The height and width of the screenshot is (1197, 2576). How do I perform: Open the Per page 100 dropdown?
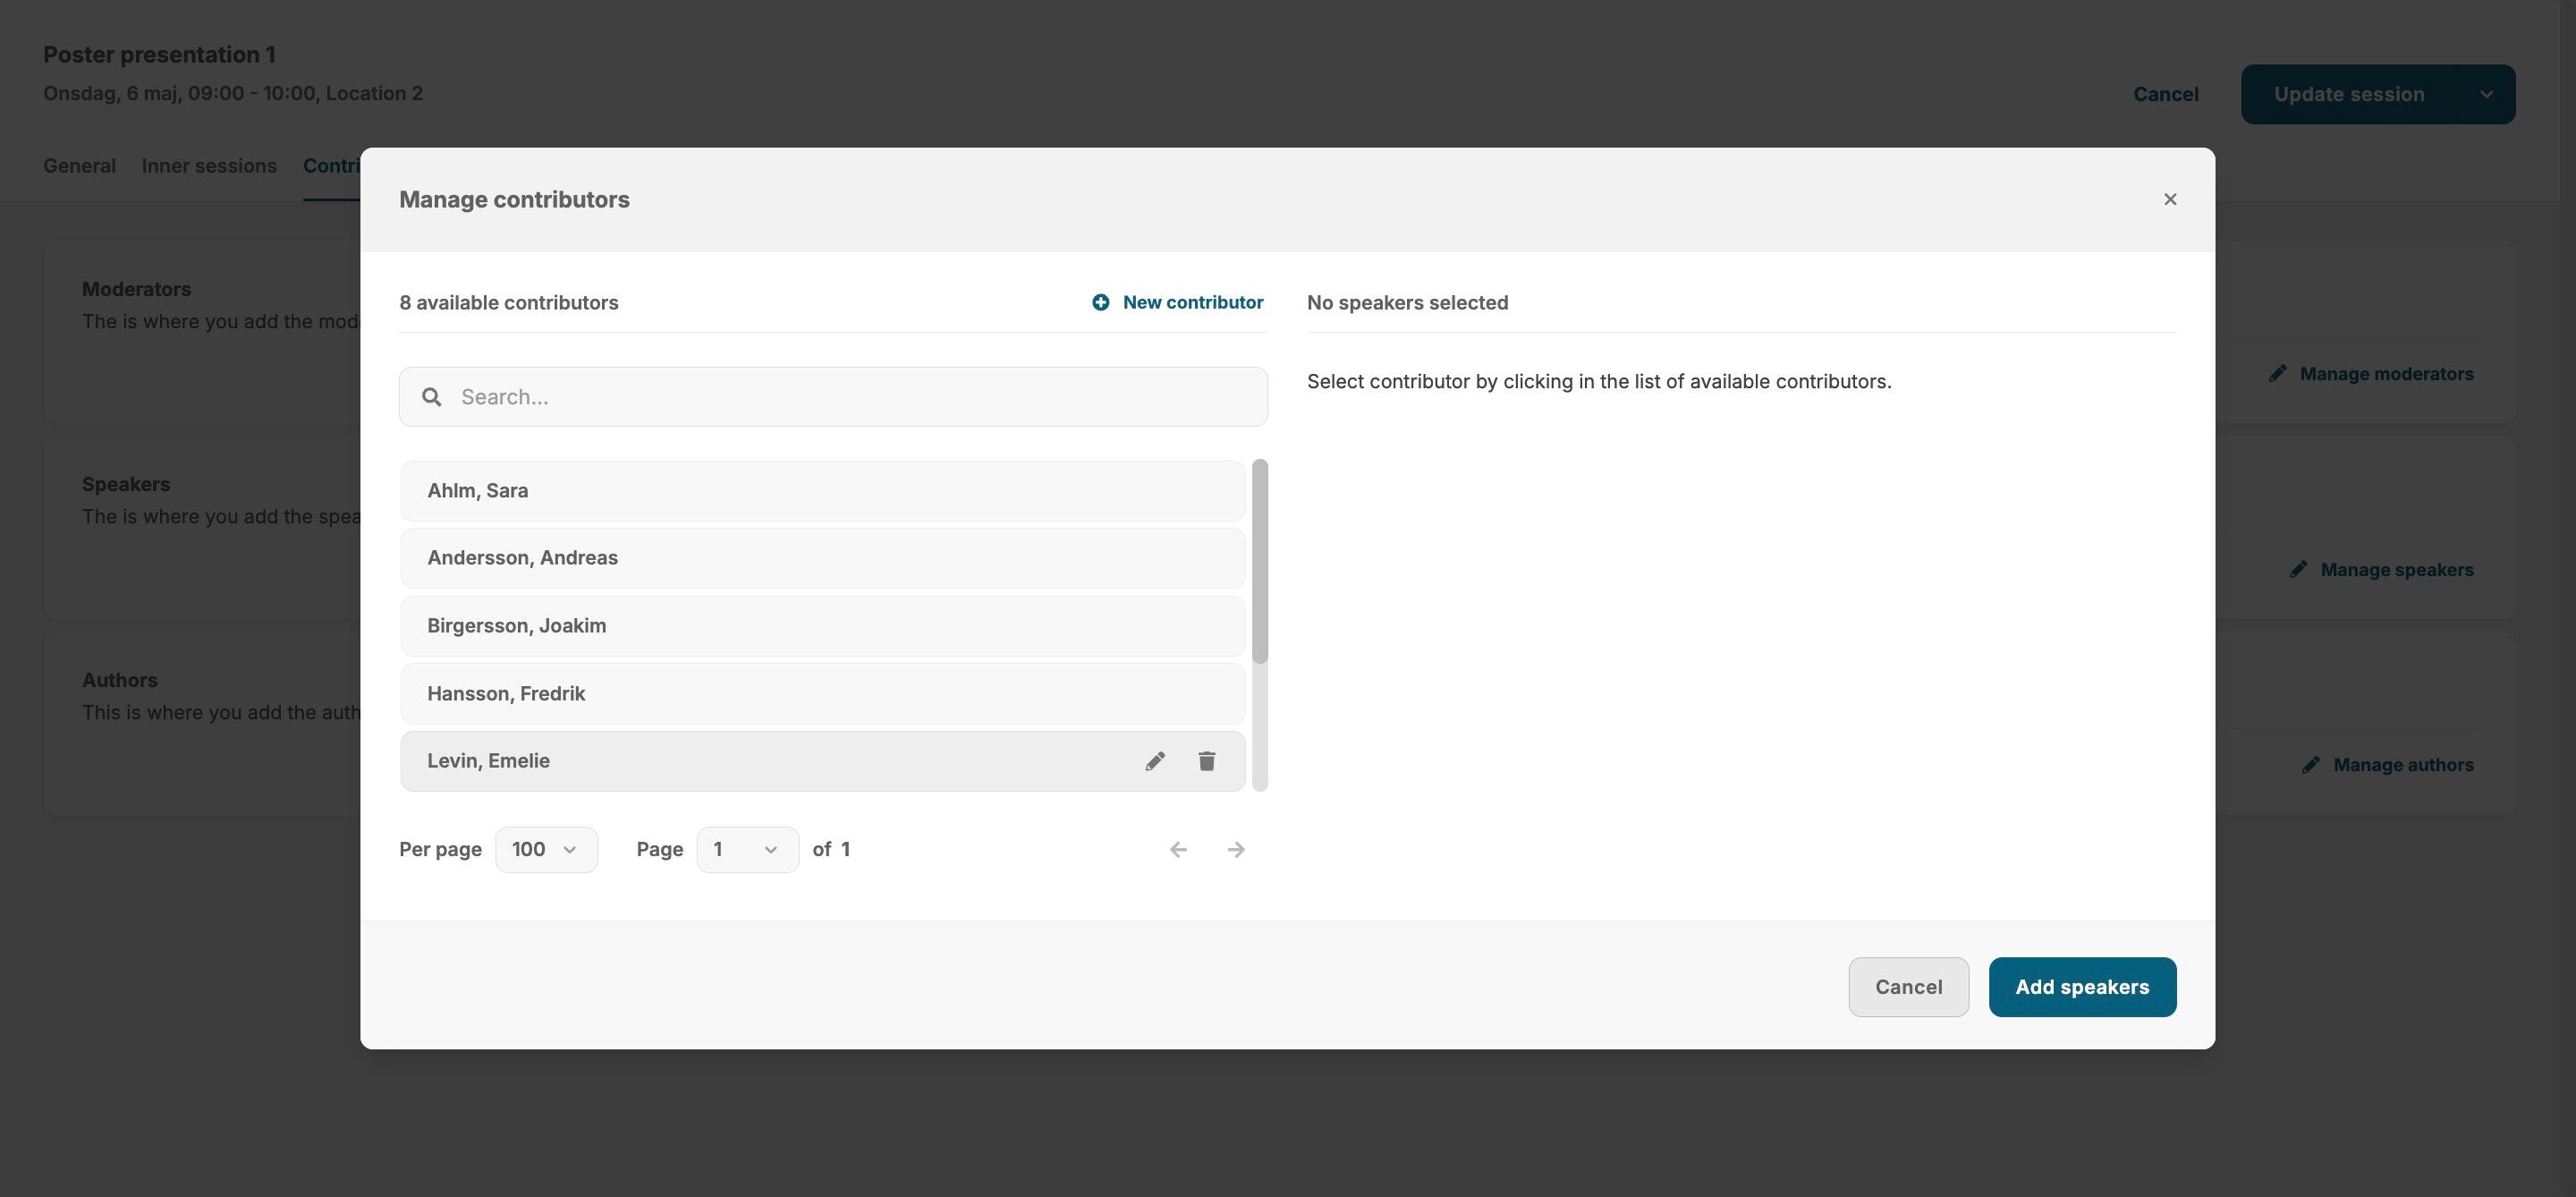[546, 849]
